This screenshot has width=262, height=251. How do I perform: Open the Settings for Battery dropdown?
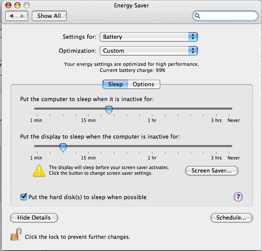[x=148, y=37]
